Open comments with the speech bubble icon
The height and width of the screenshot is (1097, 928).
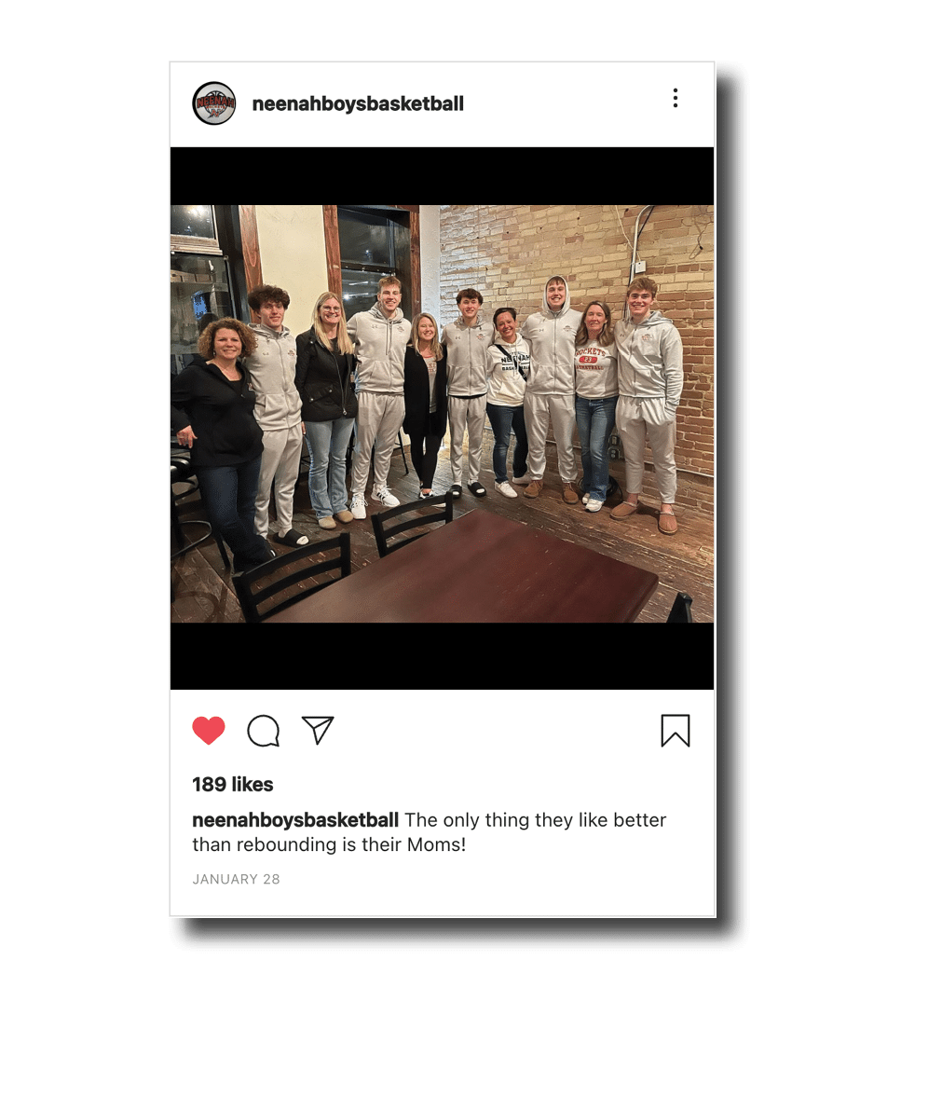click(264, 731)
